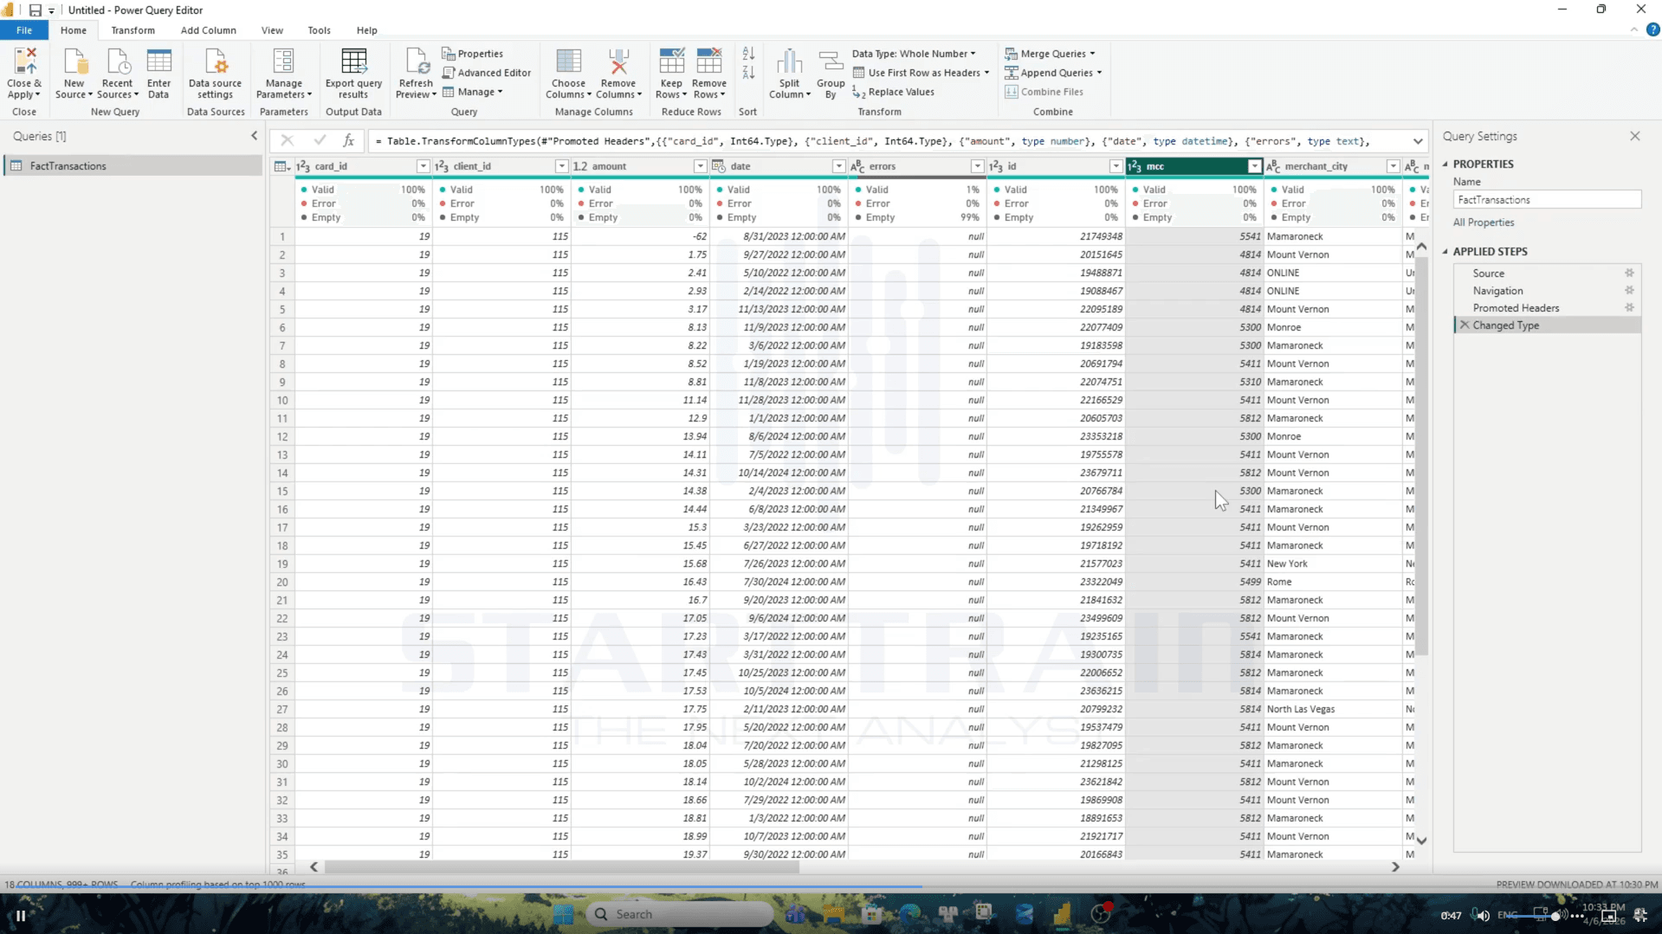Click the Windows taskbar Search box
Screen dimensions: 1662x934
680,914
